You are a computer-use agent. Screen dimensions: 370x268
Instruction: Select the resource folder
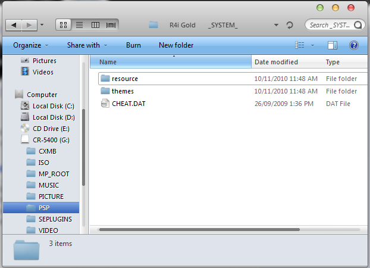click(x=124, y=79)
